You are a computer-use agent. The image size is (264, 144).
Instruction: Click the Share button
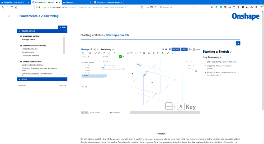click(x=184, y=49)
